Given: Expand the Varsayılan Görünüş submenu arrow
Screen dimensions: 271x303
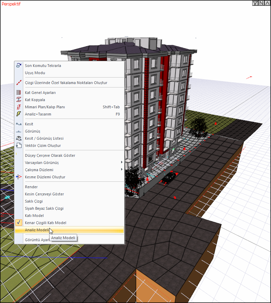Looking at the screenshot, I should [x=122, y=163].
